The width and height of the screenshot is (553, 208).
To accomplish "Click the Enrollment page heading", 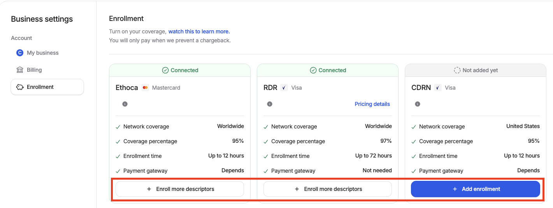I will tap(126, 19).
